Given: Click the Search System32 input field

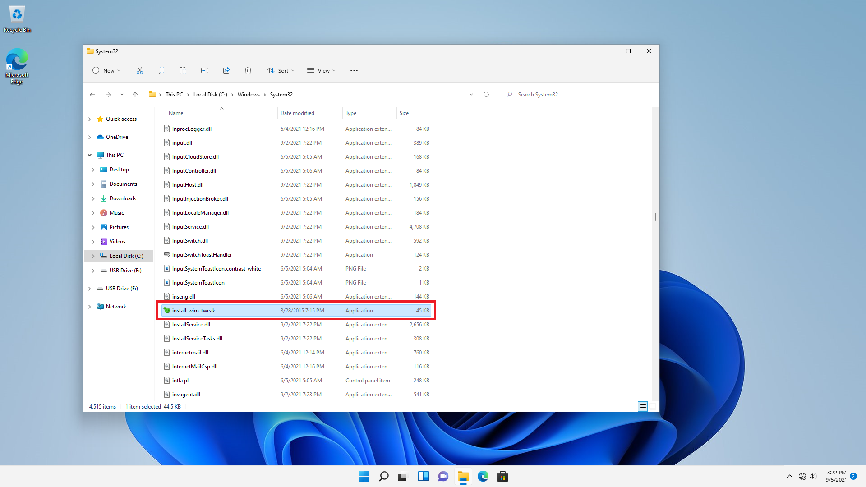Looking at the screenshot, I should click(x=576, y=95).
